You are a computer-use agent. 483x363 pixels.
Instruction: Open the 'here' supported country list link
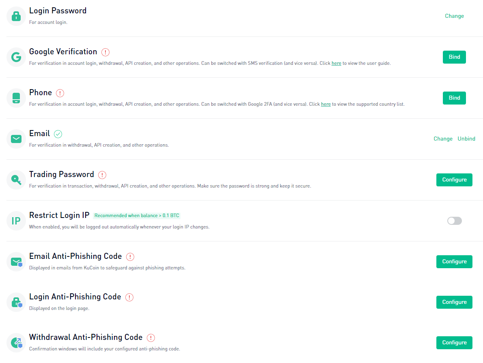point(326,104)
